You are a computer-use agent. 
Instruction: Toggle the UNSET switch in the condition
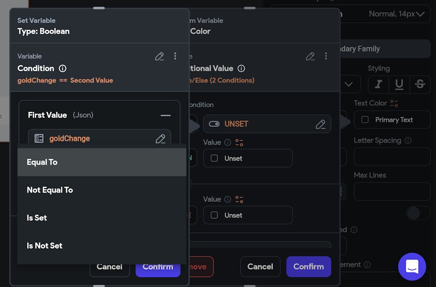[x=215, y=124]
